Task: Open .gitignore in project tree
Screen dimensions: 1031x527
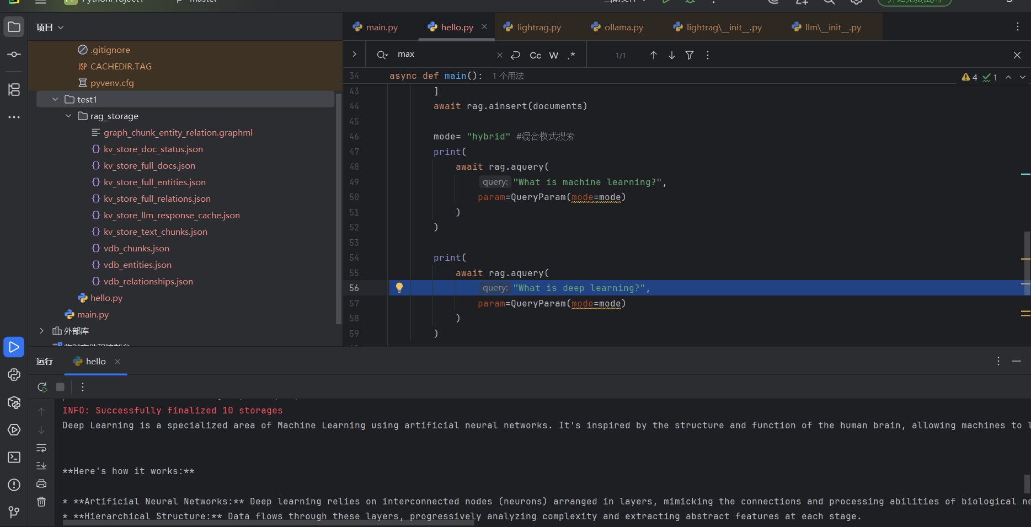Action: coord(104,50)
